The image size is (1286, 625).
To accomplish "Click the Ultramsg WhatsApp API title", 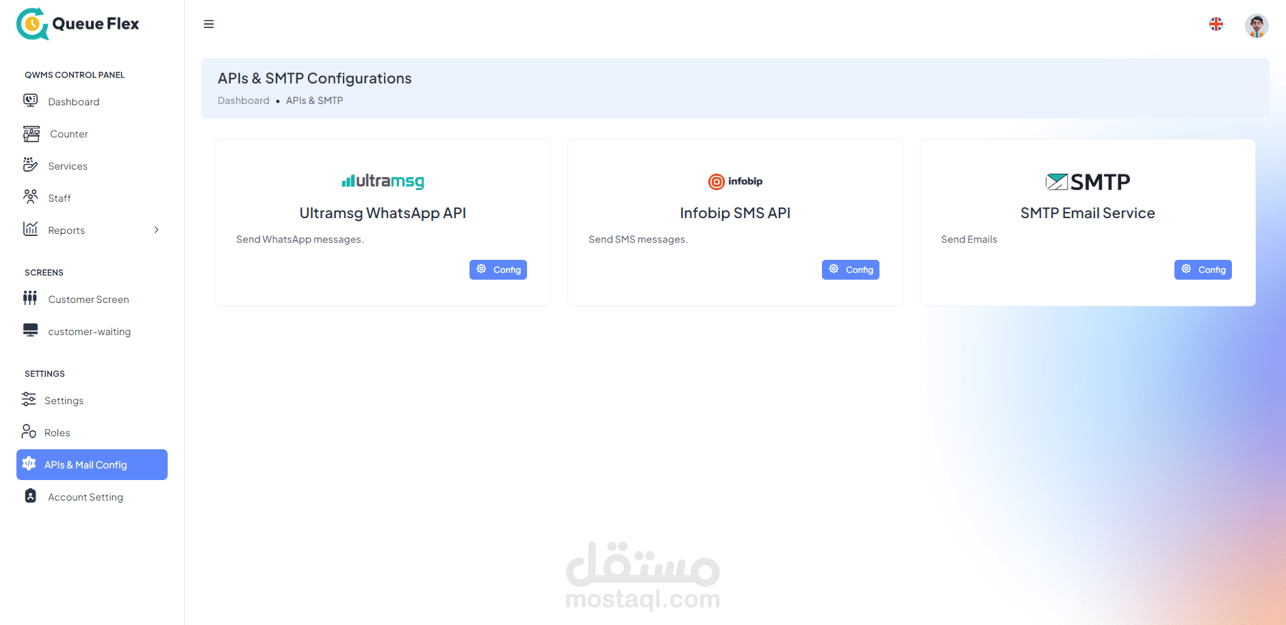I will pyautogui.click(x=383, y=213).
